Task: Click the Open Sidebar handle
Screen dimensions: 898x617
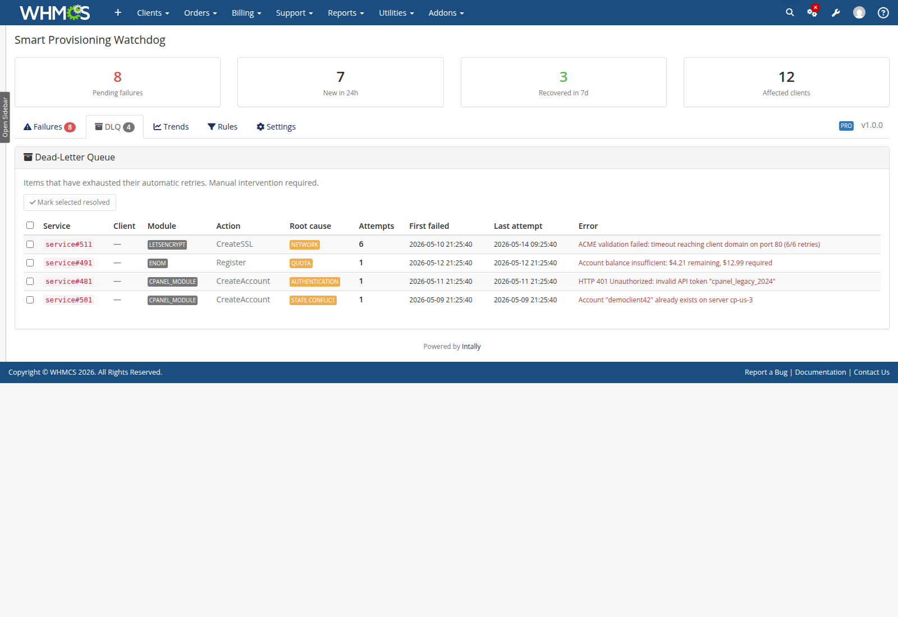Action: tap(5, 117)
